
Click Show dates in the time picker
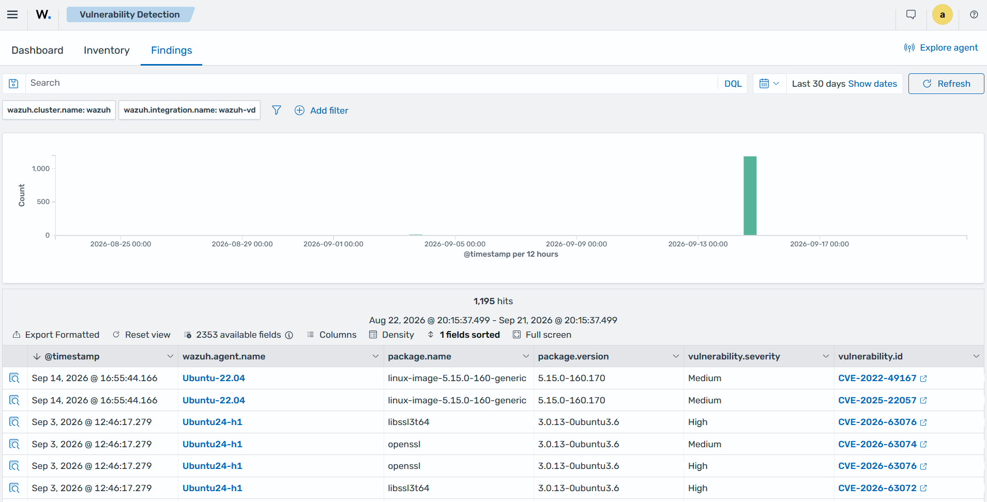click(x=873, y=84)
